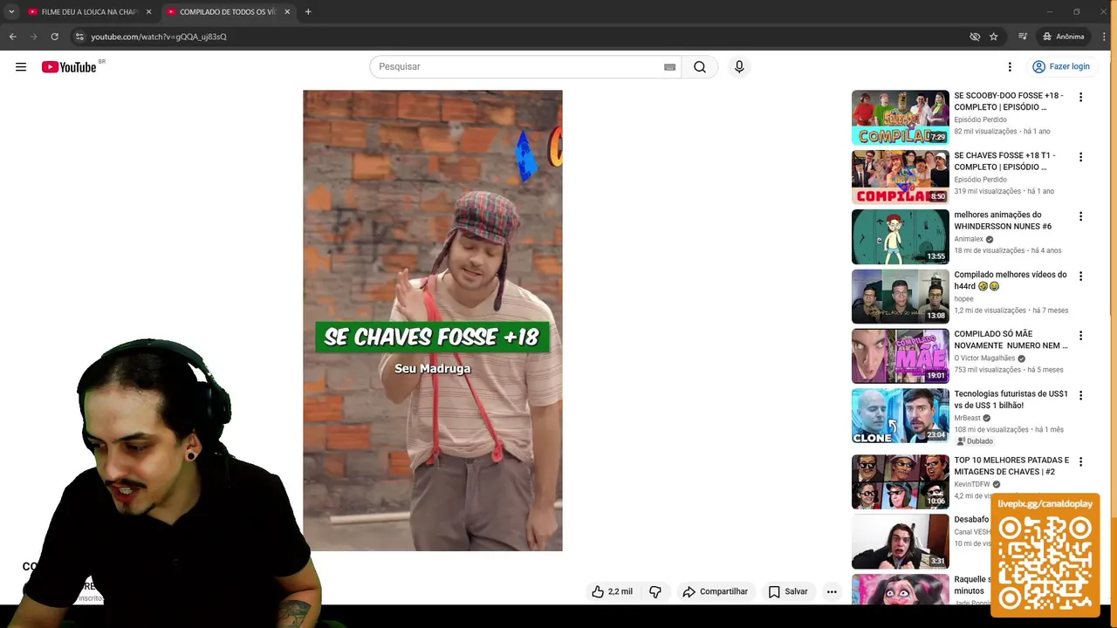Open the tab search dropdown arrow
Viewport: 1117px width, 628px height.
point(11,12)
